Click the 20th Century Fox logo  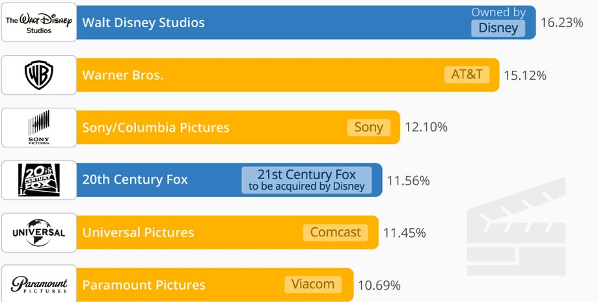pyautogui.click(x=38, y=180)
